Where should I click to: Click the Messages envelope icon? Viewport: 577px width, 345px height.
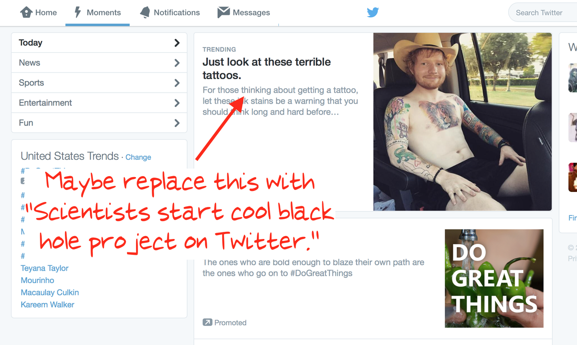[x=223, y=12]
